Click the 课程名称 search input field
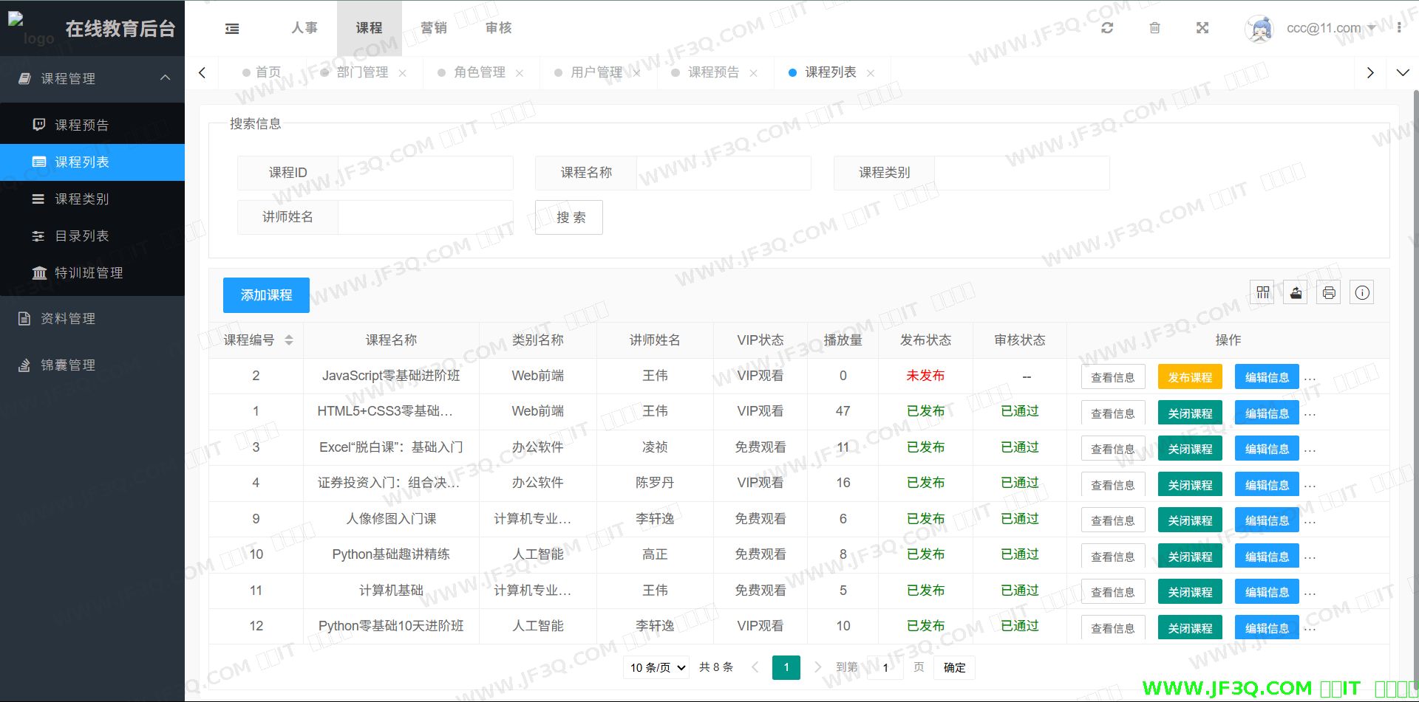This screenshot has height=702, width=1419. tap(723, 173)
